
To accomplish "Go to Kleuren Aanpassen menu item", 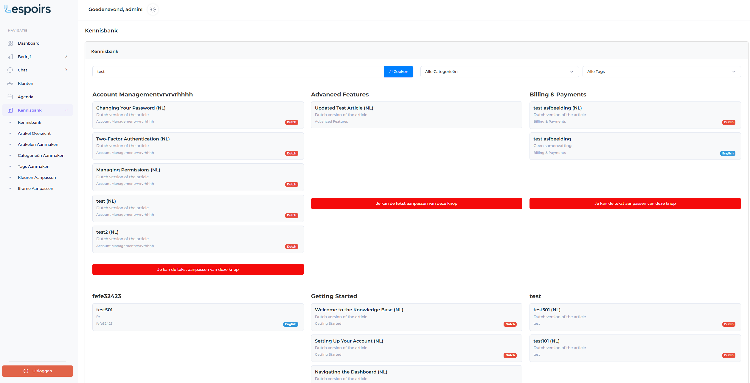I will [x=37, y=177].
